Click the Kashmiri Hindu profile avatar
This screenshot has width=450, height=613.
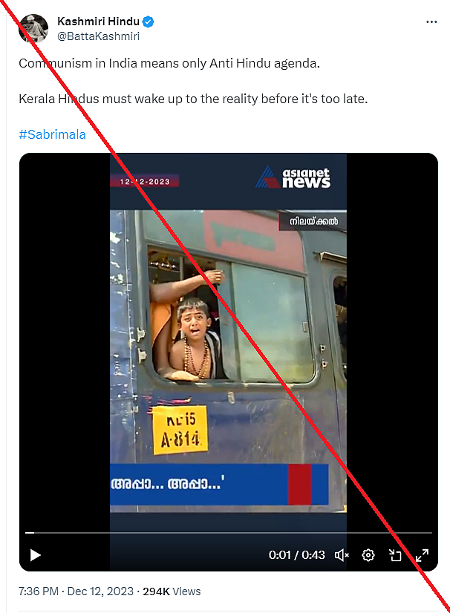[33, 28]
